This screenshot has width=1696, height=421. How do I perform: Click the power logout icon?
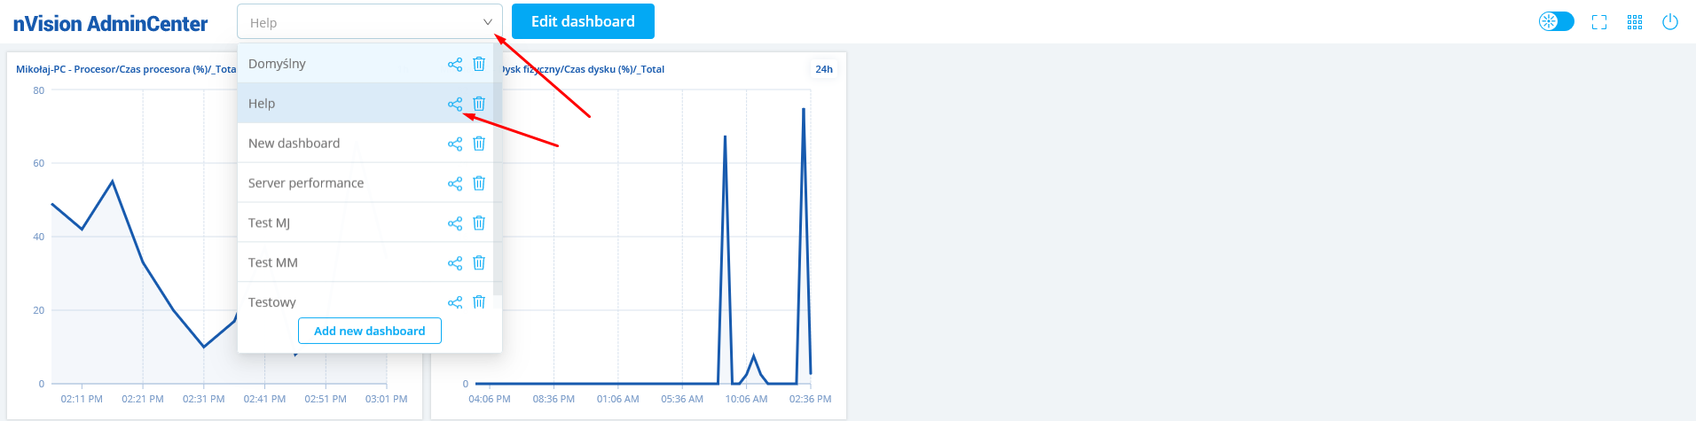(1670, 22)
